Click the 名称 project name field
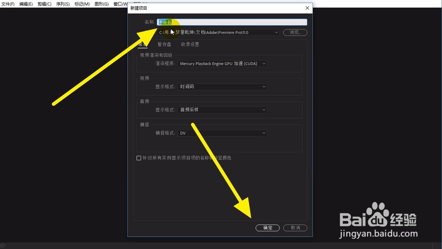The image size is (442, 249). coord(232,22)
